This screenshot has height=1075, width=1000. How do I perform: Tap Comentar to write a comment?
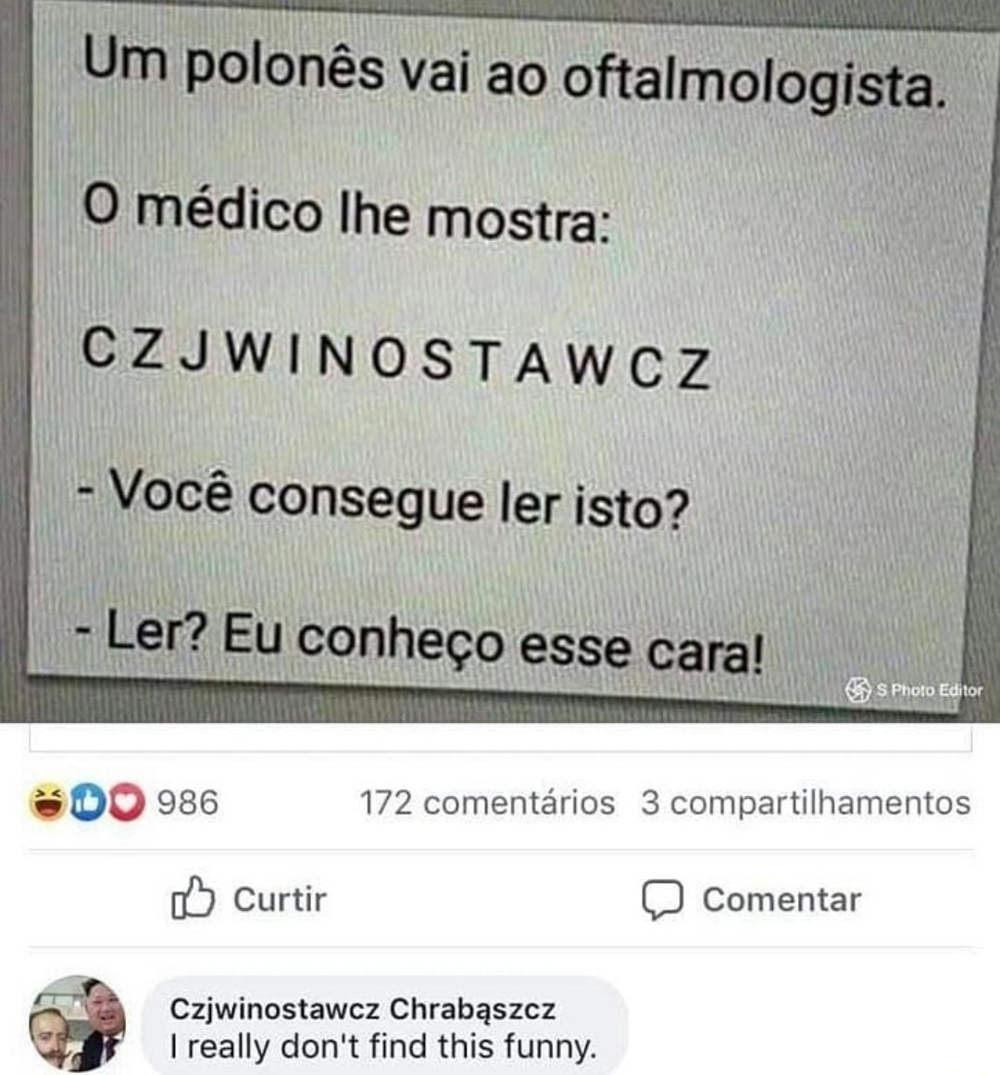pos(751,900)
